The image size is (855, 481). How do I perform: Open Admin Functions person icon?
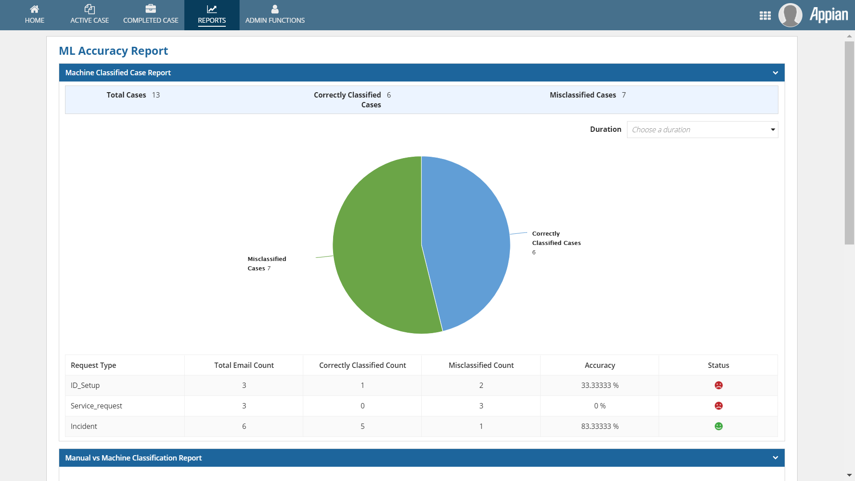click(275, 9)
